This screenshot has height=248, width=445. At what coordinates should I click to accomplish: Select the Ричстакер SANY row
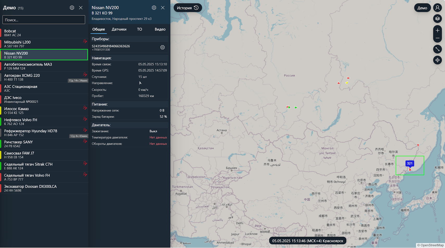(44, 144)
